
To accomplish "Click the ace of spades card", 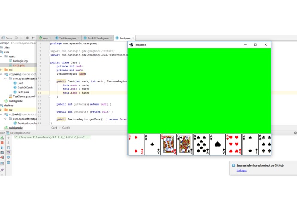I will [218, 144].
